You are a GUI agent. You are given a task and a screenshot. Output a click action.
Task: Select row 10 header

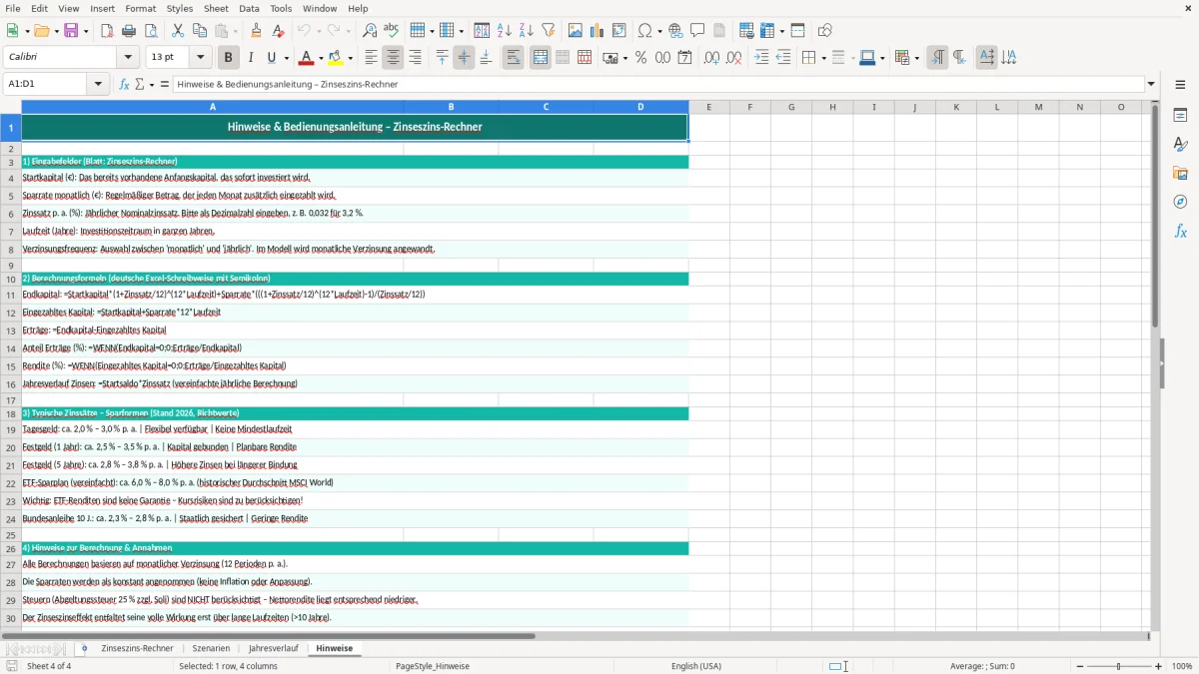[11, 279]
